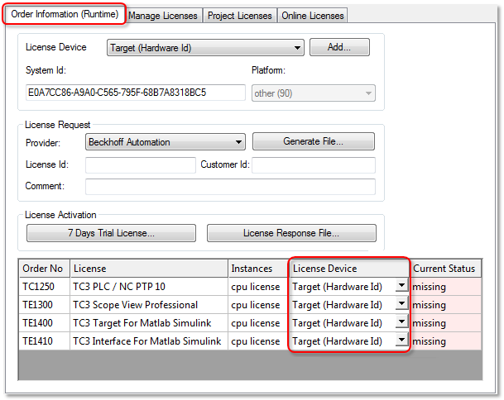504x400 pixels.
Task: Open the License Device dropdown at top
Action: 205,48
